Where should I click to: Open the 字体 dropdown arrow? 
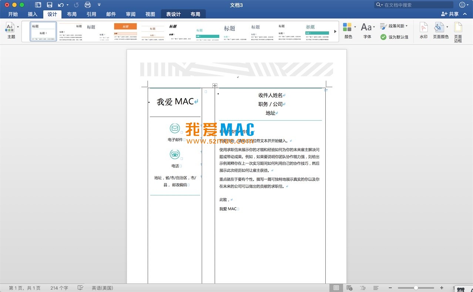coord(374,27)
